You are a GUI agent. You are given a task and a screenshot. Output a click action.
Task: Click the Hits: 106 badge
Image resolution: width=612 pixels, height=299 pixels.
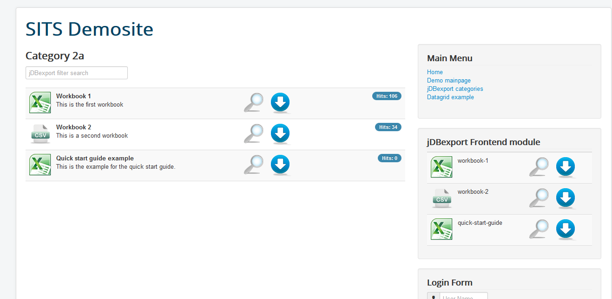click(x=387, y=96)
